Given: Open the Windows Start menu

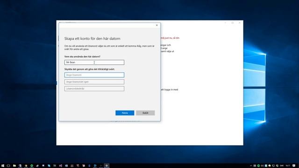Looking at the screenshot, I should pyautogui.click(x=3, y=166).
